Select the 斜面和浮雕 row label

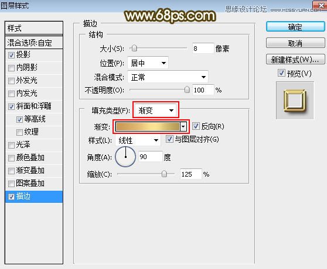click(34, 106)
